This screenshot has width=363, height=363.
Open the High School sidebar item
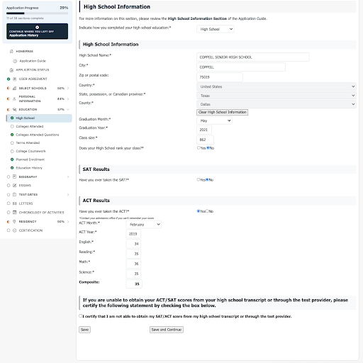[39, 118]
